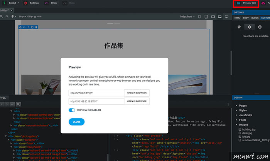The width and height of the screenshot is (270, 161).
Task: Select the carousel-control-next anchor node
Action: [x=38, y=118]
